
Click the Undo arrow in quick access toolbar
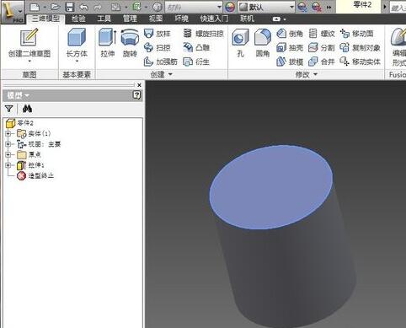click(84, 7)
